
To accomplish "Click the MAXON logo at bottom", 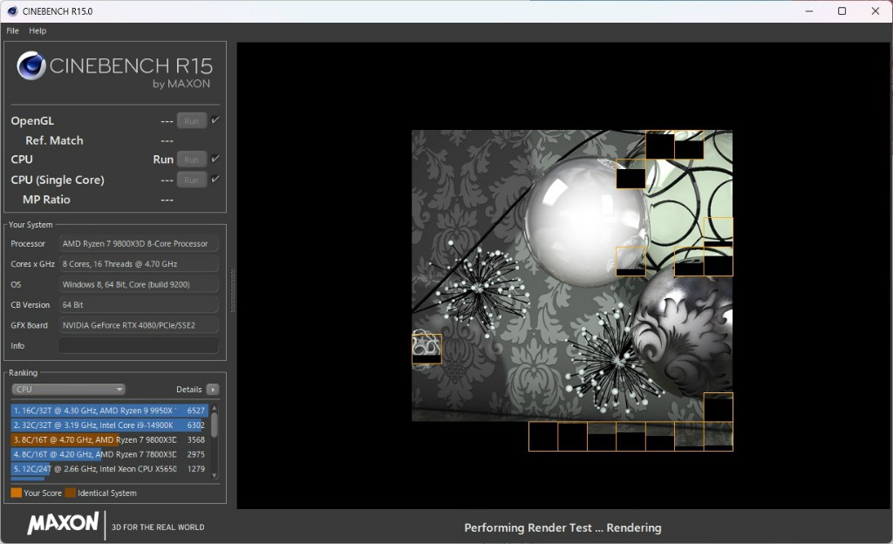I will tap(63, 524).
